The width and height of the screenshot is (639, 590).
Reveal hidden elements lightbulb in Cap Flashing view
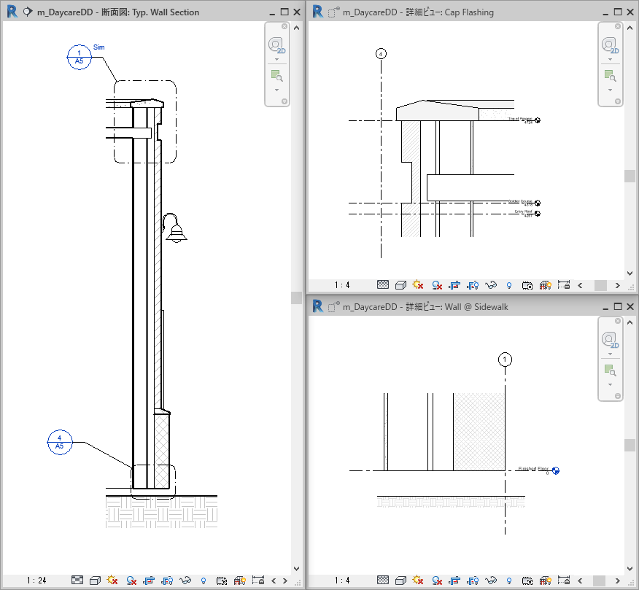(509, 286)
